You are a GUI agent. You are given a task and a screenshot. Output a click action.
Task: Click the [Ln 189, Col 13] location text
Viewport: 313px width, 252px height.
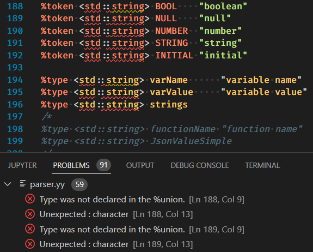coord(163,244)
